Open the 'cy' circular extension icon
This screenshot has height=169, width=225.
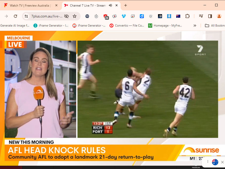[151, 16]
